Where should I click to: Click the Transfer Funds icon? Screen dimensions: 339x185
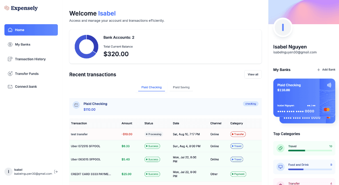point(10,74)
